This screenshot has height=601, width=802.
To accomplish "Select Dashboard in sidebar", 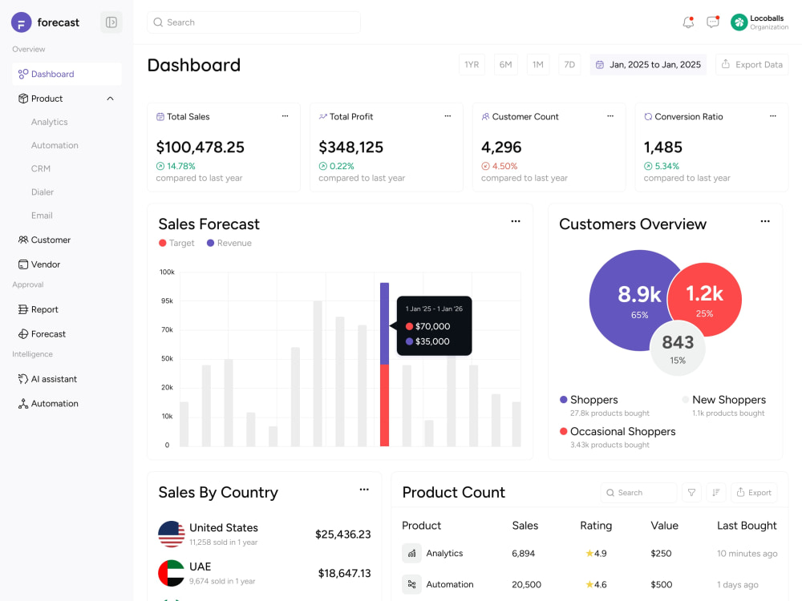I will [x=67, y=74].
